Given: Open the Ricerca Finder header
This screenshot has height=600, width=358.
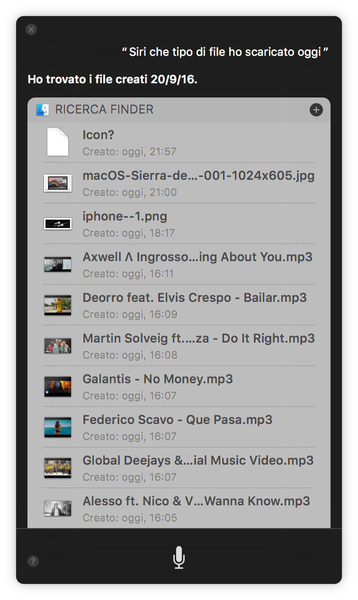Looking at the screenshot, I should click(x=179, y=110).
